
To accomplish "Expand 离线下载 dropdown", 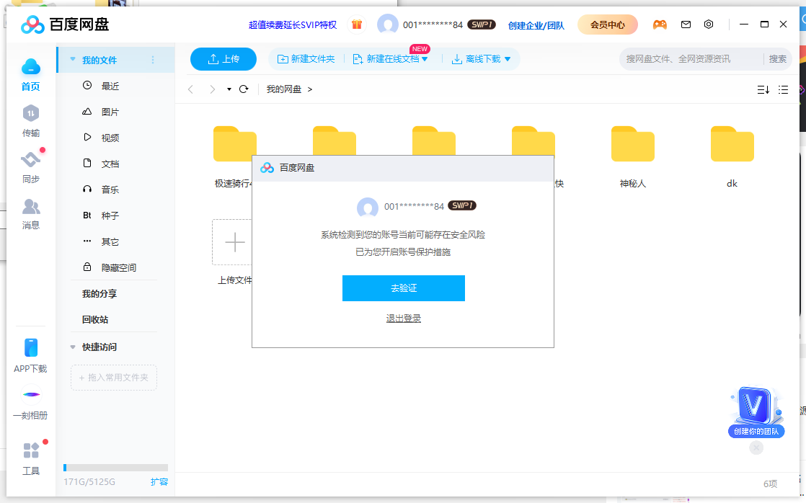I will coord(508,59).
